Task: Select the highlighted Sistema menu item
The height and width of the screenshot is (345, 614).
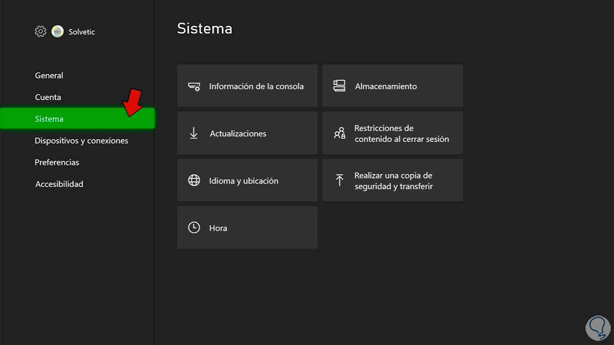Action: (x=49, y=119)
